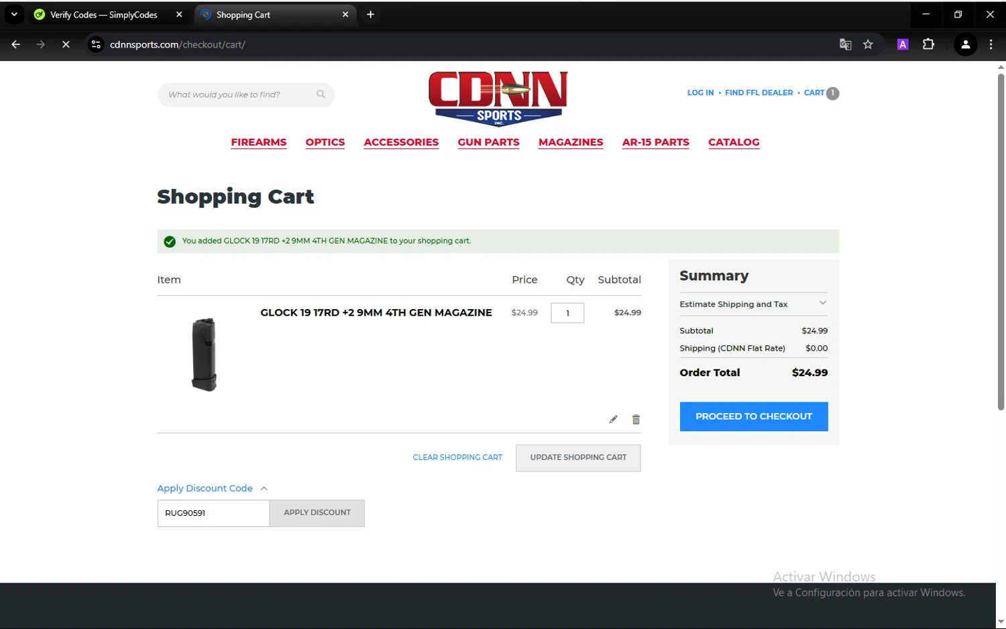Click CLEAR SHOPPING CART link
Image resolution: width=1006 pixels, height=629 pixels.
457,458
